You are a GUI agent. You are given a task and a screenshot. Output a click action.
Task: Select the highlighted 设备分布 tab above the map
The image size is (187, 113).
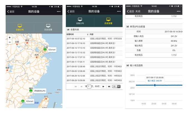pyautogui.click(x=20, y=27)
